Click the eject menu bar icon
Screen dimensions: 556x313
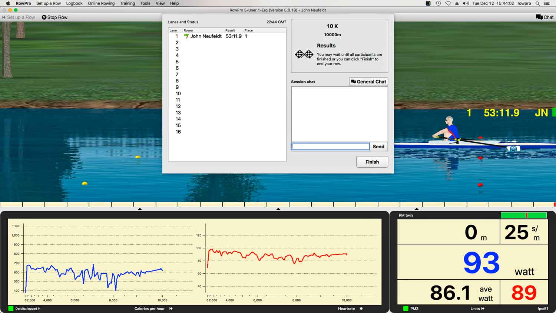point(457,3)
